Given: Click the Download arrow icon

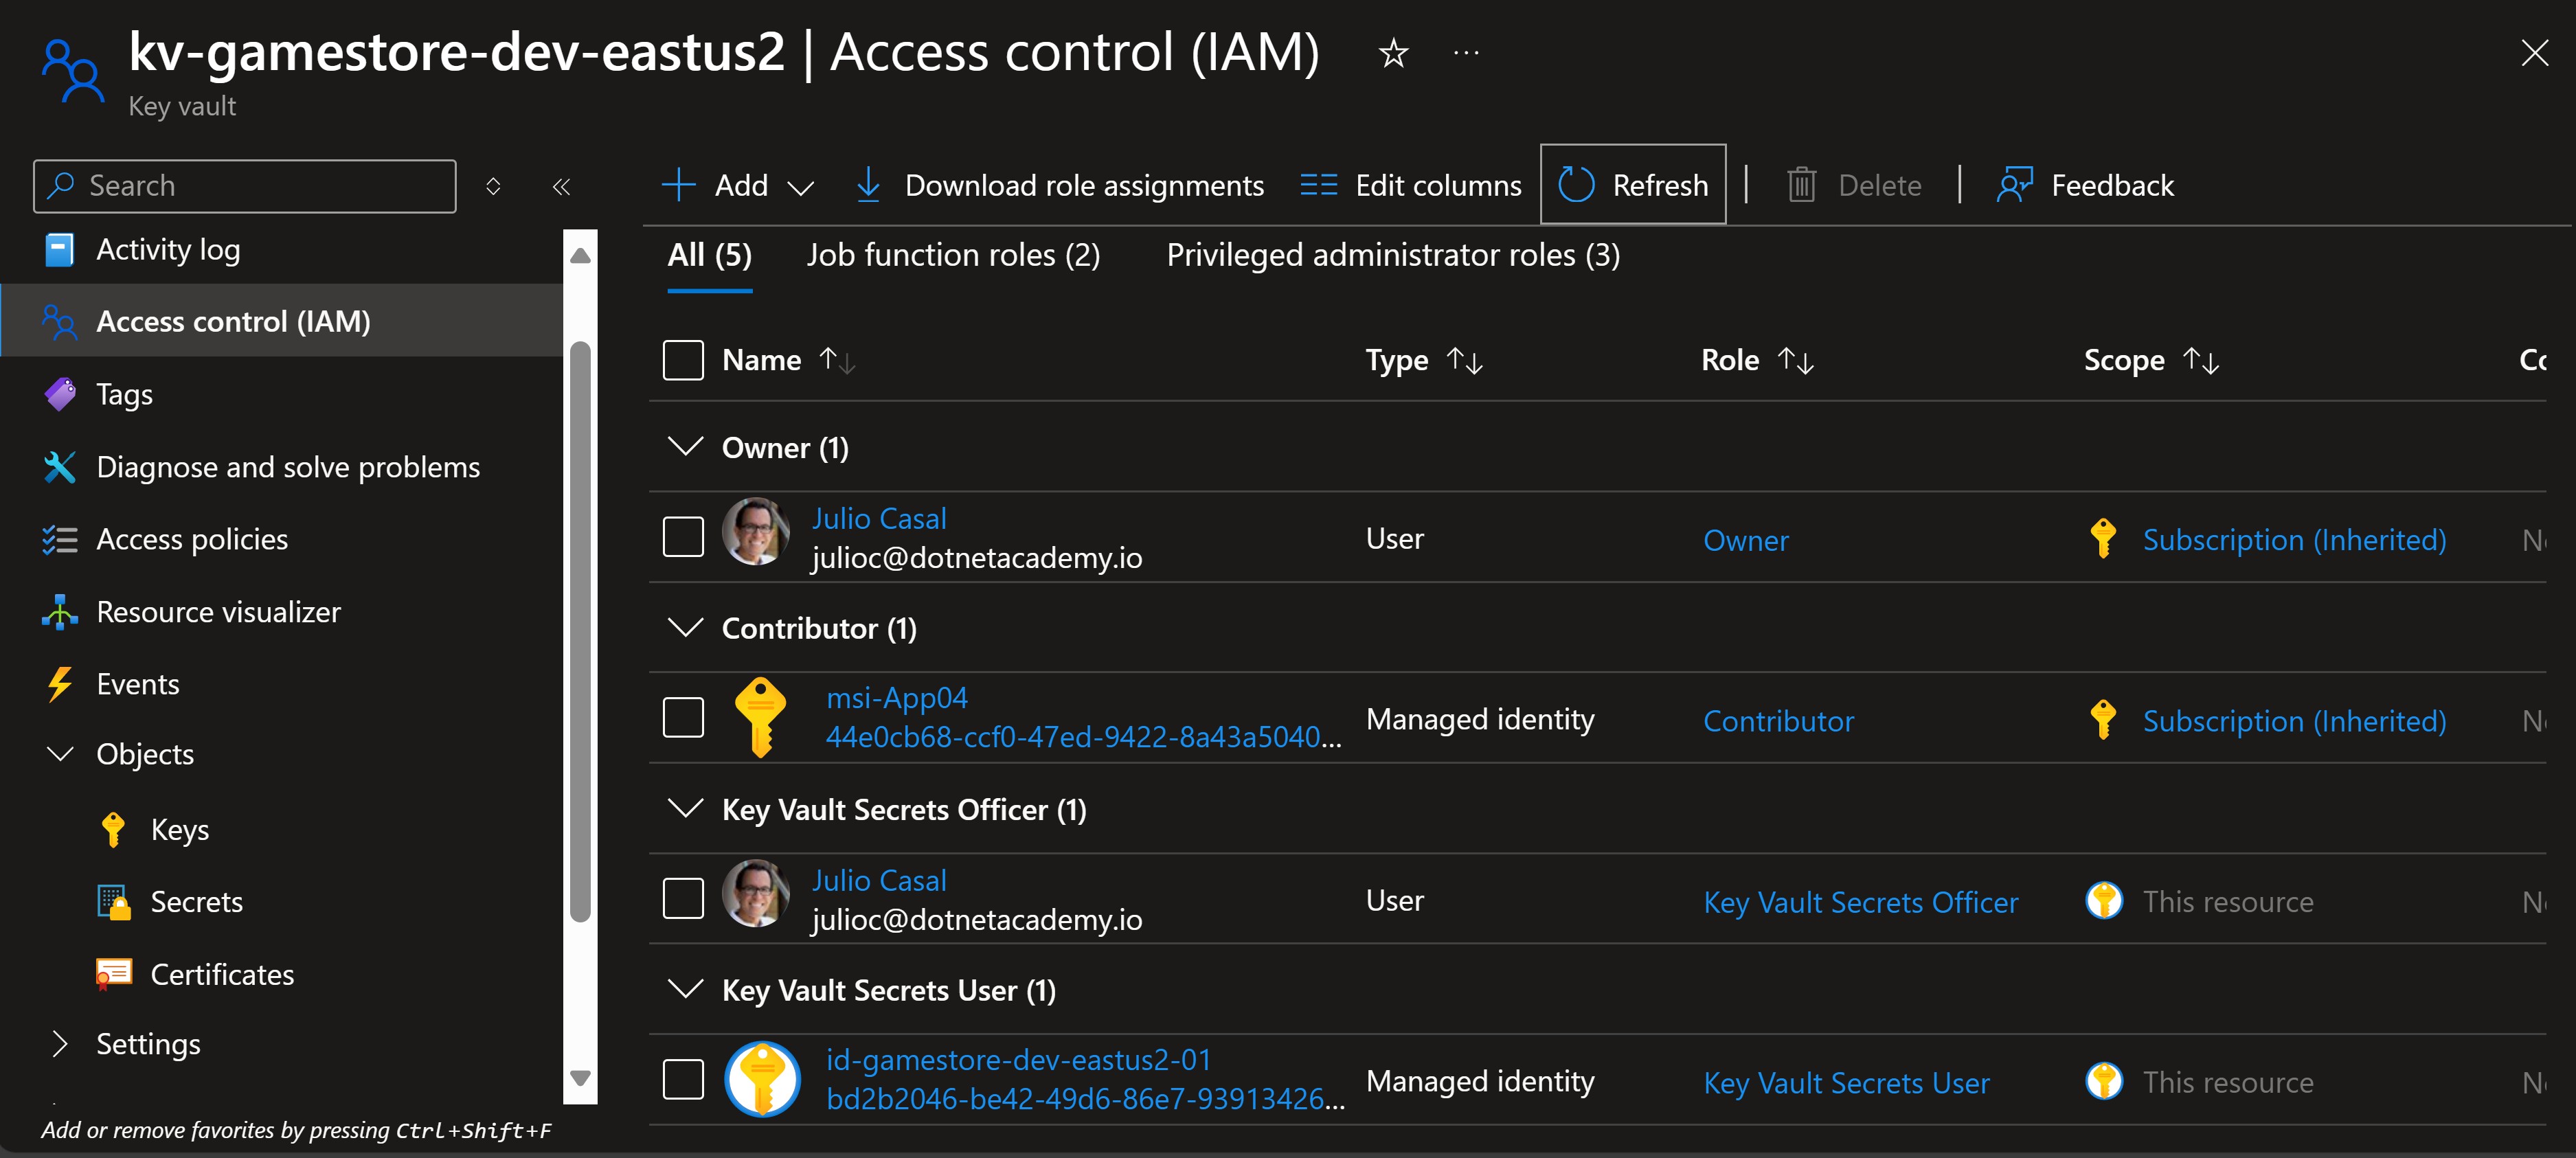Looking at the screenshot, I should point(868,185).
